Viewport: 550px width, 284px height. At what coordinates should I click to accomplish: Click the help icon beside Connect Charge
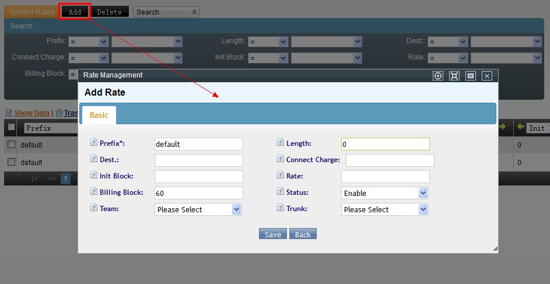[x=281, y=159]
